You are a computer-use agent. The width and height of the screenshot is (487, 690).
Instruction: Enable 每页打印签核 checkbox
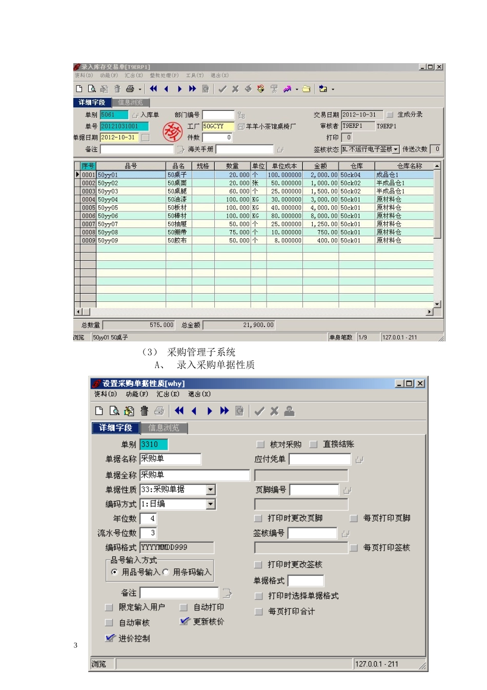pyautogui.click(x=354, y=548)
